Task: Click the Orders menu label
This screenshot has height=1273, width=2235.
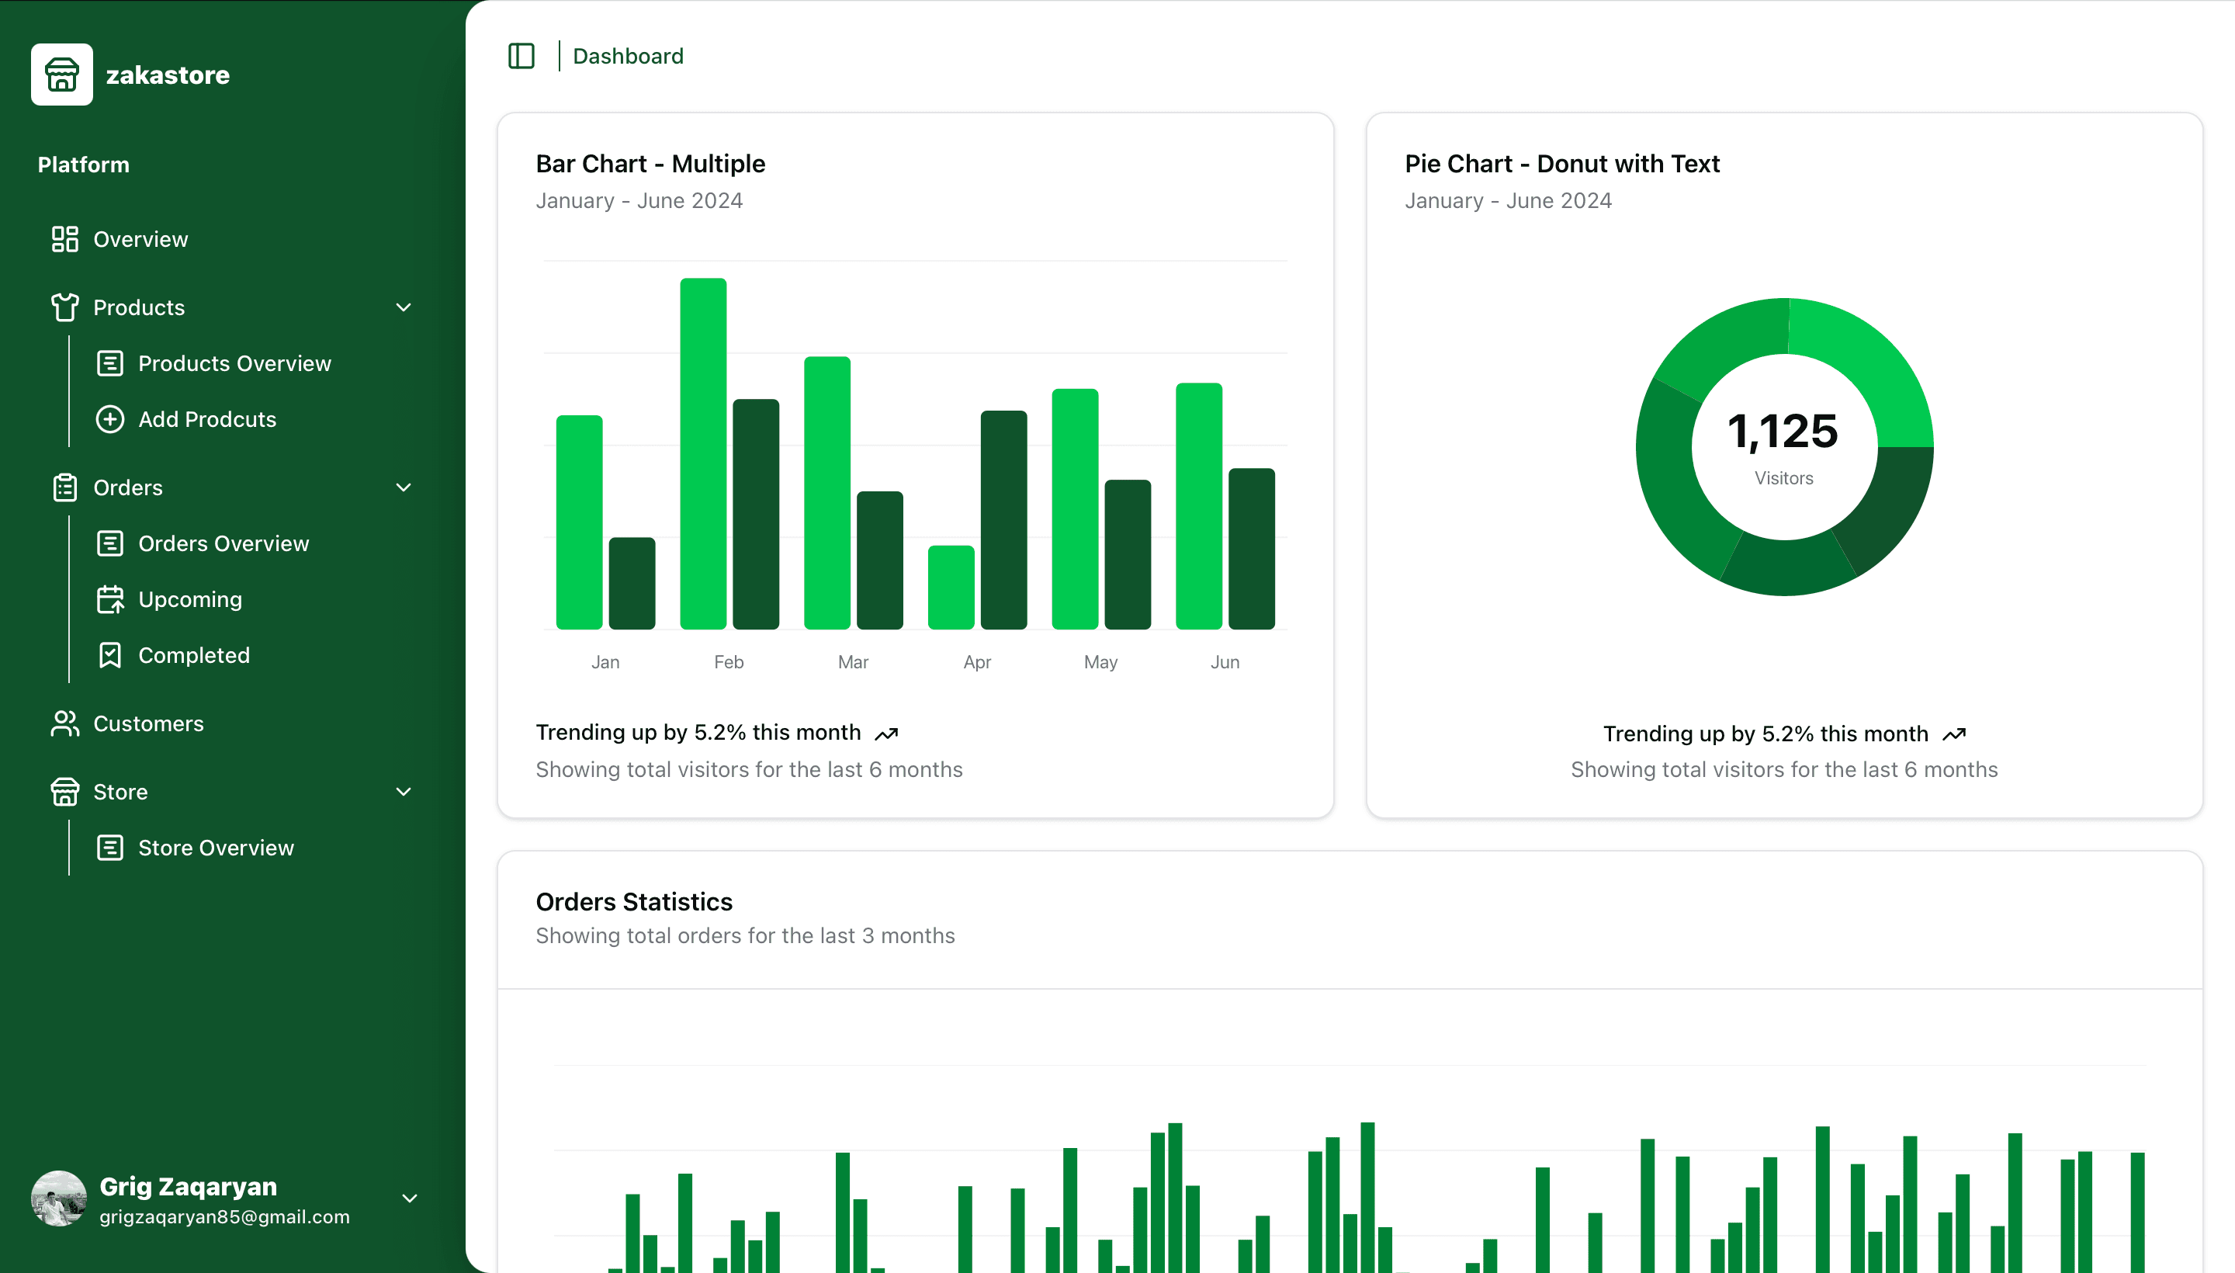Action: coord(127,487)
